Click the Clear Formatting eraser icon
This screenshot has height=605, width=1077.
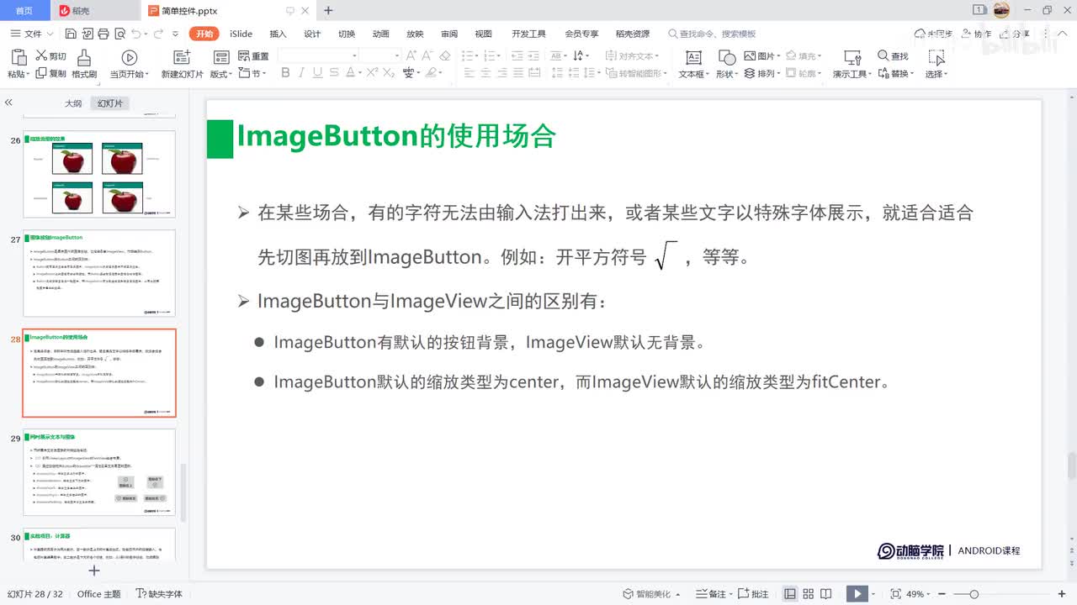(x=445, y=55)
